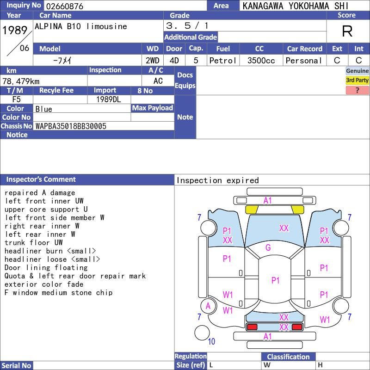Click comment line Door lining floating
This screenshot has width=370, height=370.
[x=46, y=268]
